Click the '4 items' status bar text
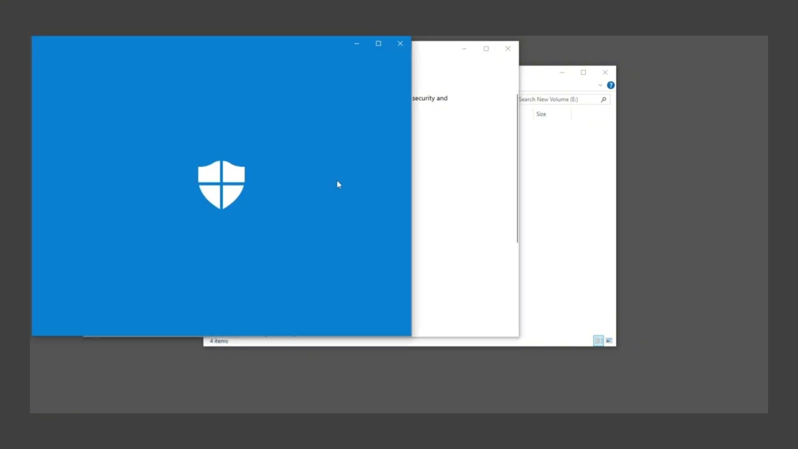 point(219,341)
